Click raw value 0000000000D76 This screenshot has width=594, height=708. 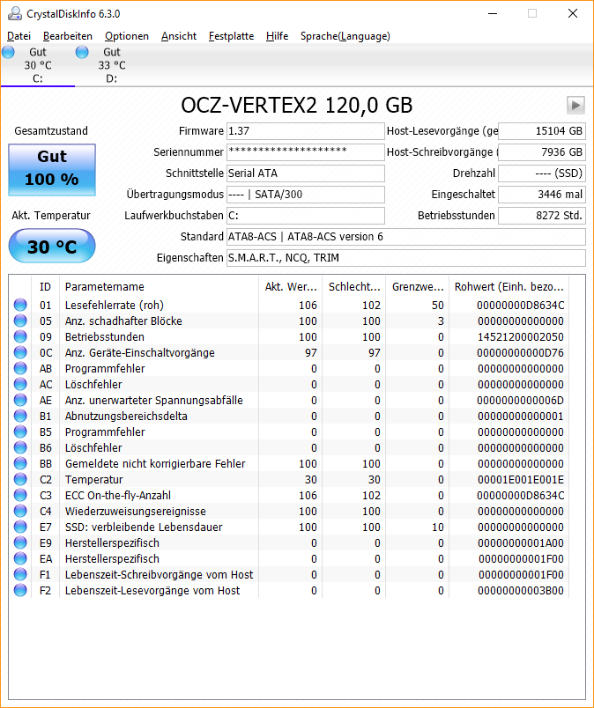click(520, 352)
